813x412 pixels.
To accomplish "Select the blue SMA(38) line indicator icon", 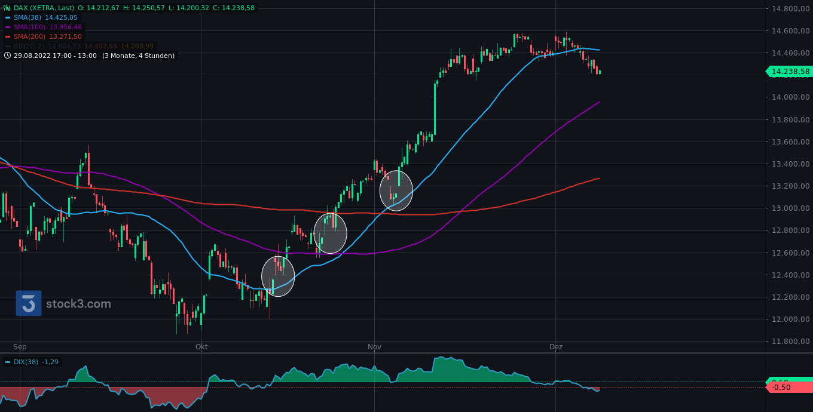I will 8,17.
